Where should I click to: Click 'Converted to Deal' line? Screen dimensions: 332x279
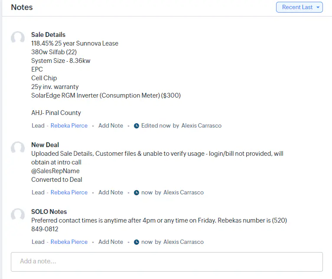(56, 180)
